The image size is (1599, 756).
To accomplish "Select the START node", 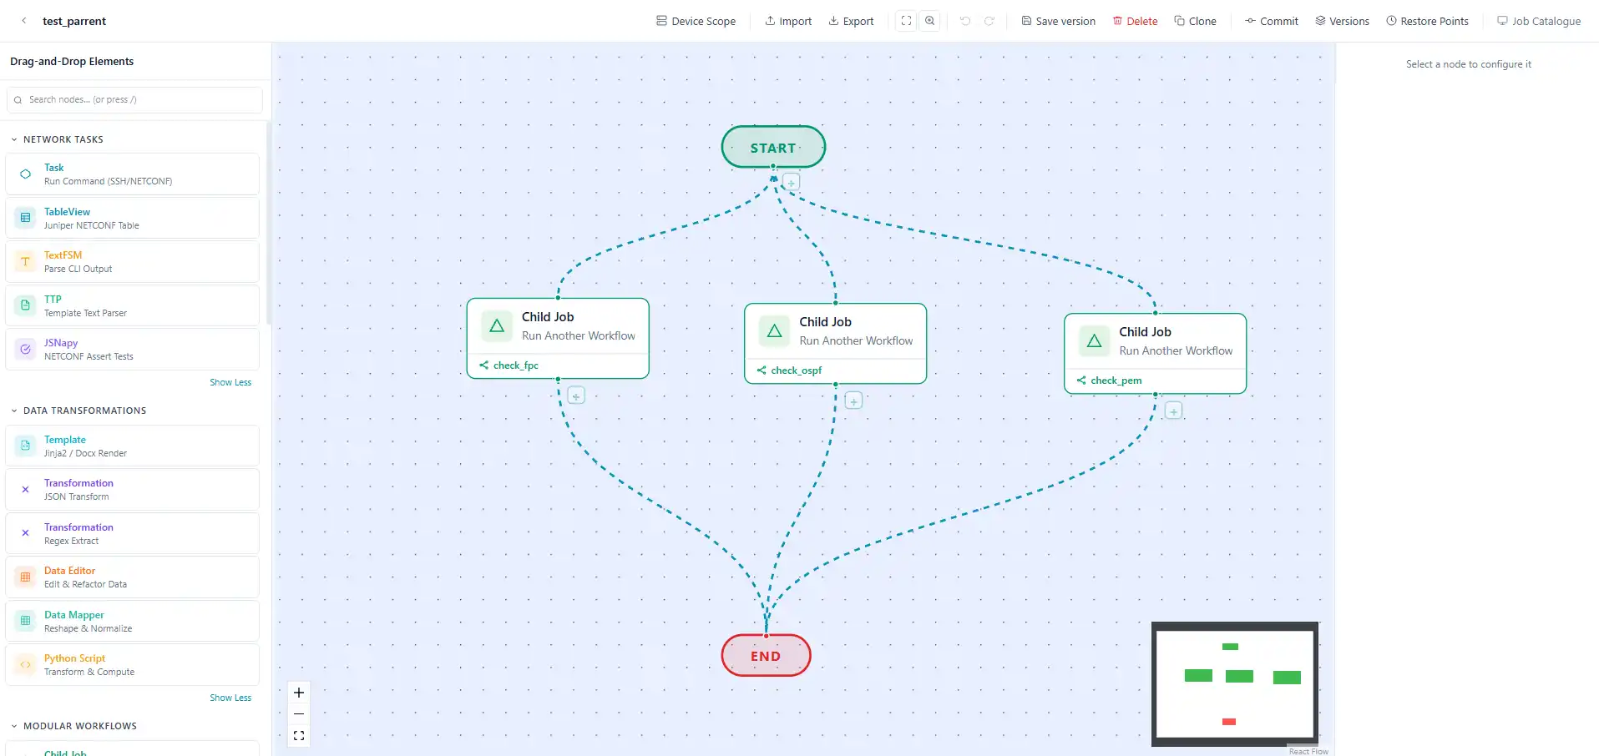I will pos(773,148).
